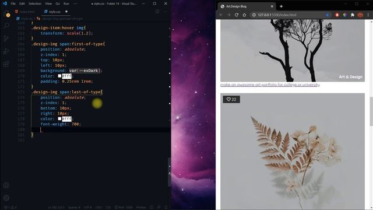Click the heart 22 likes badge

click(x=231, y=99)
